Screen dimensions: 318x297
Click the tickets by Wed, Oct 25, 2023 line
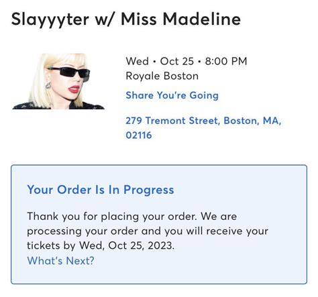point(101,245)
